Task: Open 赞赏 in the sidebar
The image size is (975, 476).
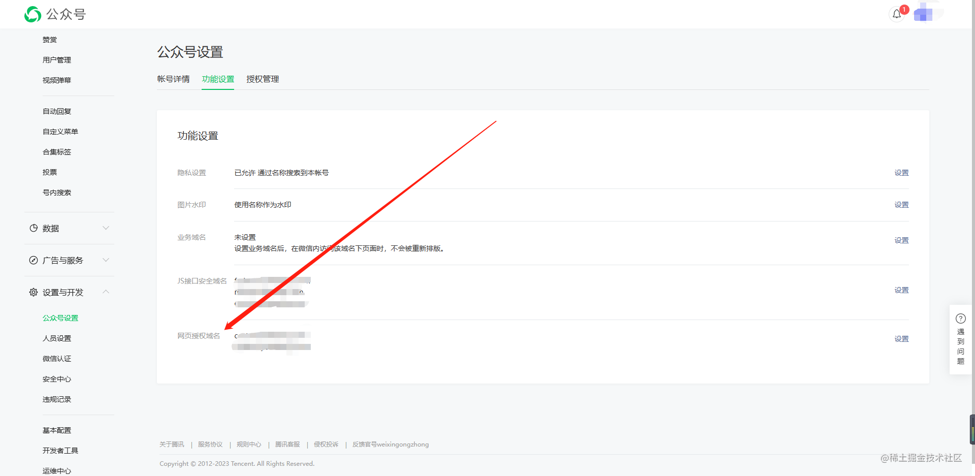Action: (50, 40)
